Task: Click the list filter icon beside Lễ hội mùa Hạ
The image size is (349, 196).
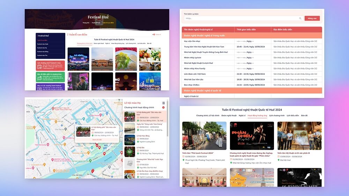Action: coord(163,103)
